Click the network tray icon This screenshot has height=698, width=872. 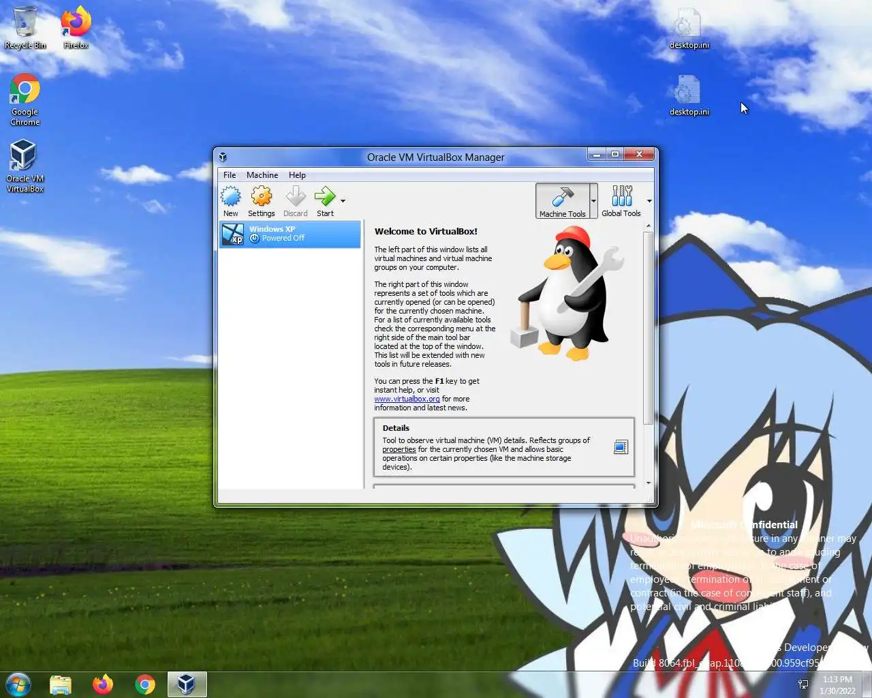pyautogui.click(x=803, y=684)
